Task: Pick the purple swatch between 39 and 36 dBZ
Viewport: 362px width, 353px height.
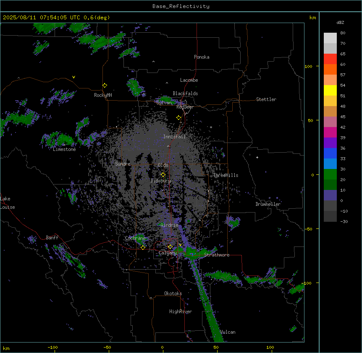Action: (x=330, y=143)
